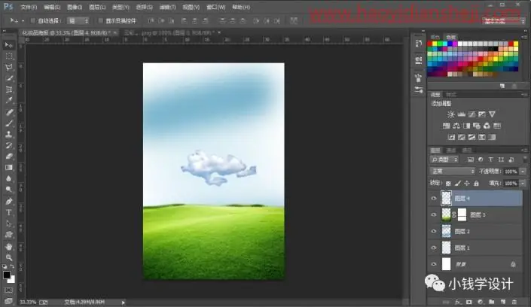Select the Eyedropper tool
This screenshot has height=307, width=531.
[9, 101]
